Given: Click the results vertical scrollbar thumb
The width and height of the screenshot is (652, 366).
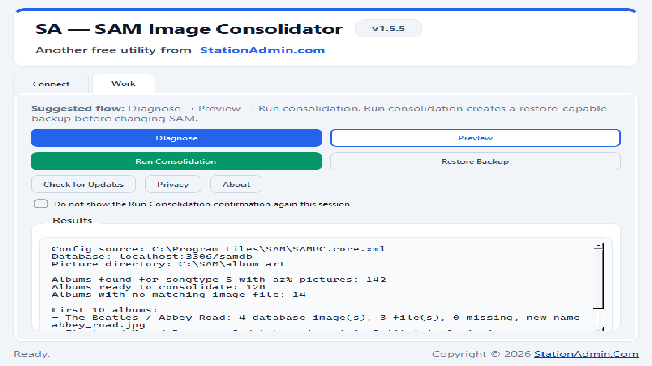Looking at the screenshot, I should click(x=599, y=280).
